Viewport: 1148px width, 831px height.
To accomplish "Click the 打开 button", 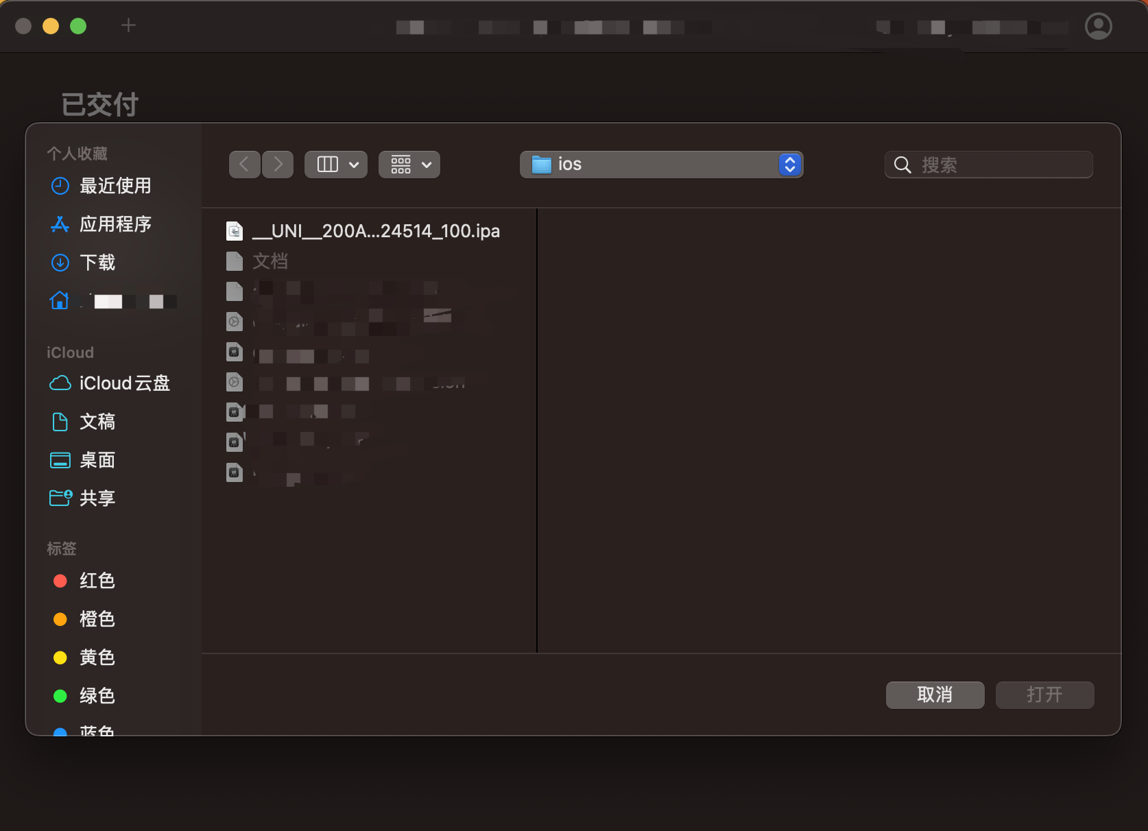I will (x=1044, y=695).
